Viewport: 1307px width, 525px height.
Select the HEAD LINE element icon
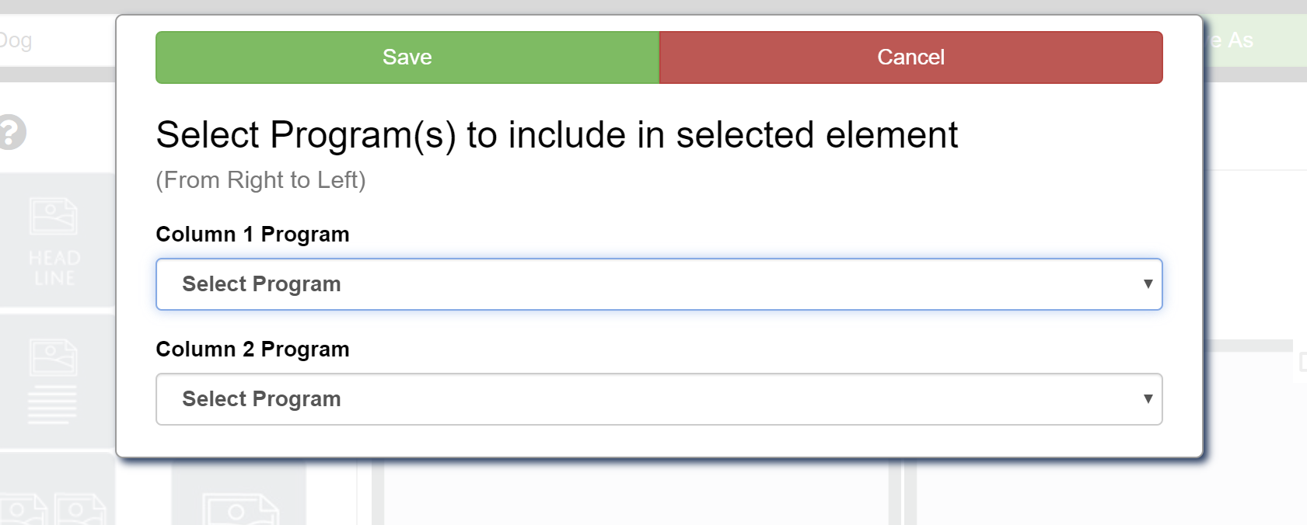(54, 242)
